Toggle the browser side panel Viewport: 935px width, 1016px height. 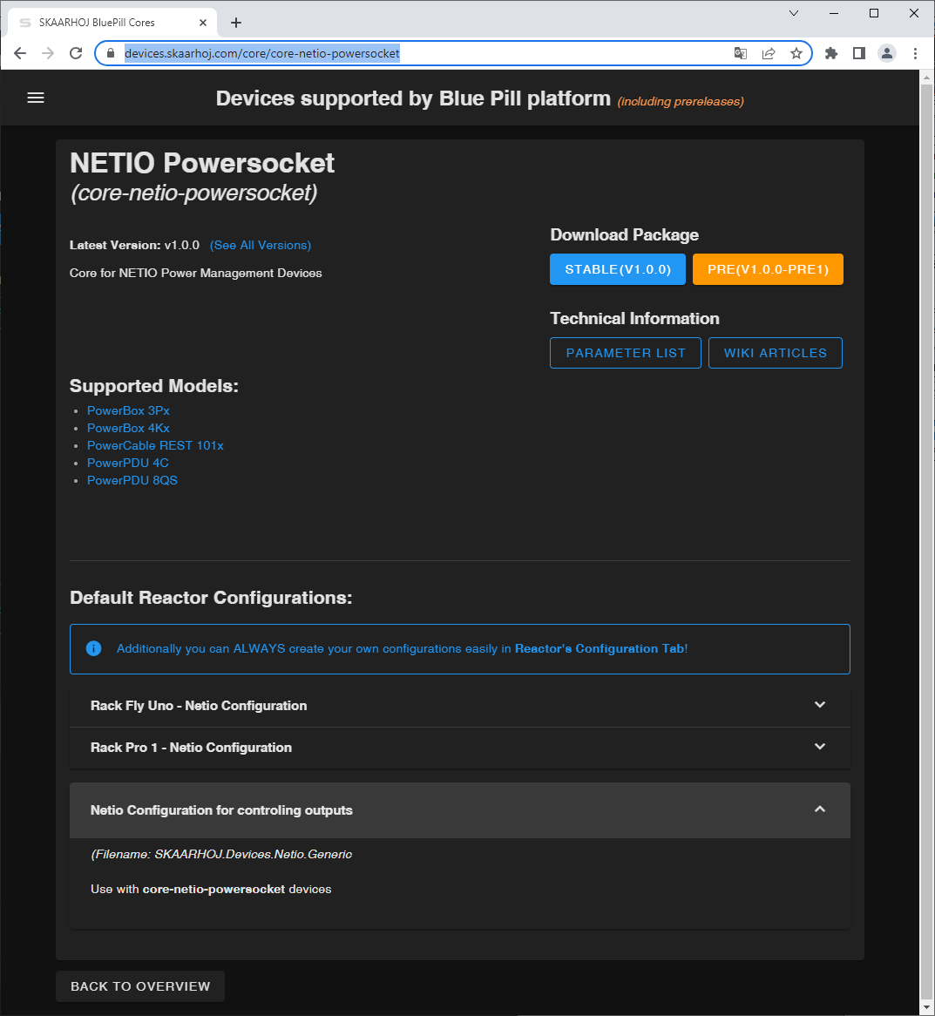(859, 53)
